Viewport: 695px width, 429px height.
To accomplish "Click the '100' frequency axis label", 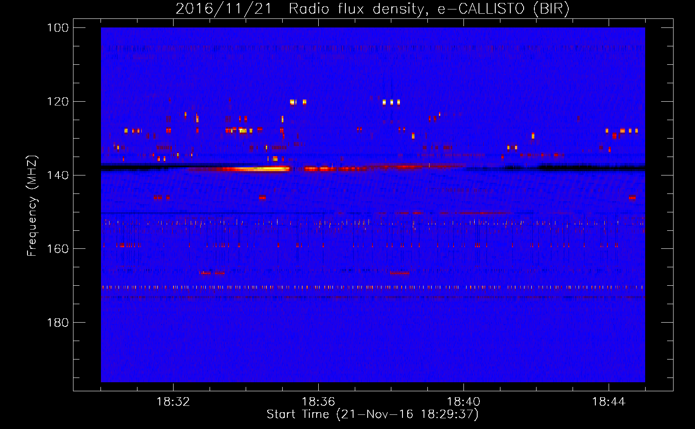I will [x=58, y=28].
